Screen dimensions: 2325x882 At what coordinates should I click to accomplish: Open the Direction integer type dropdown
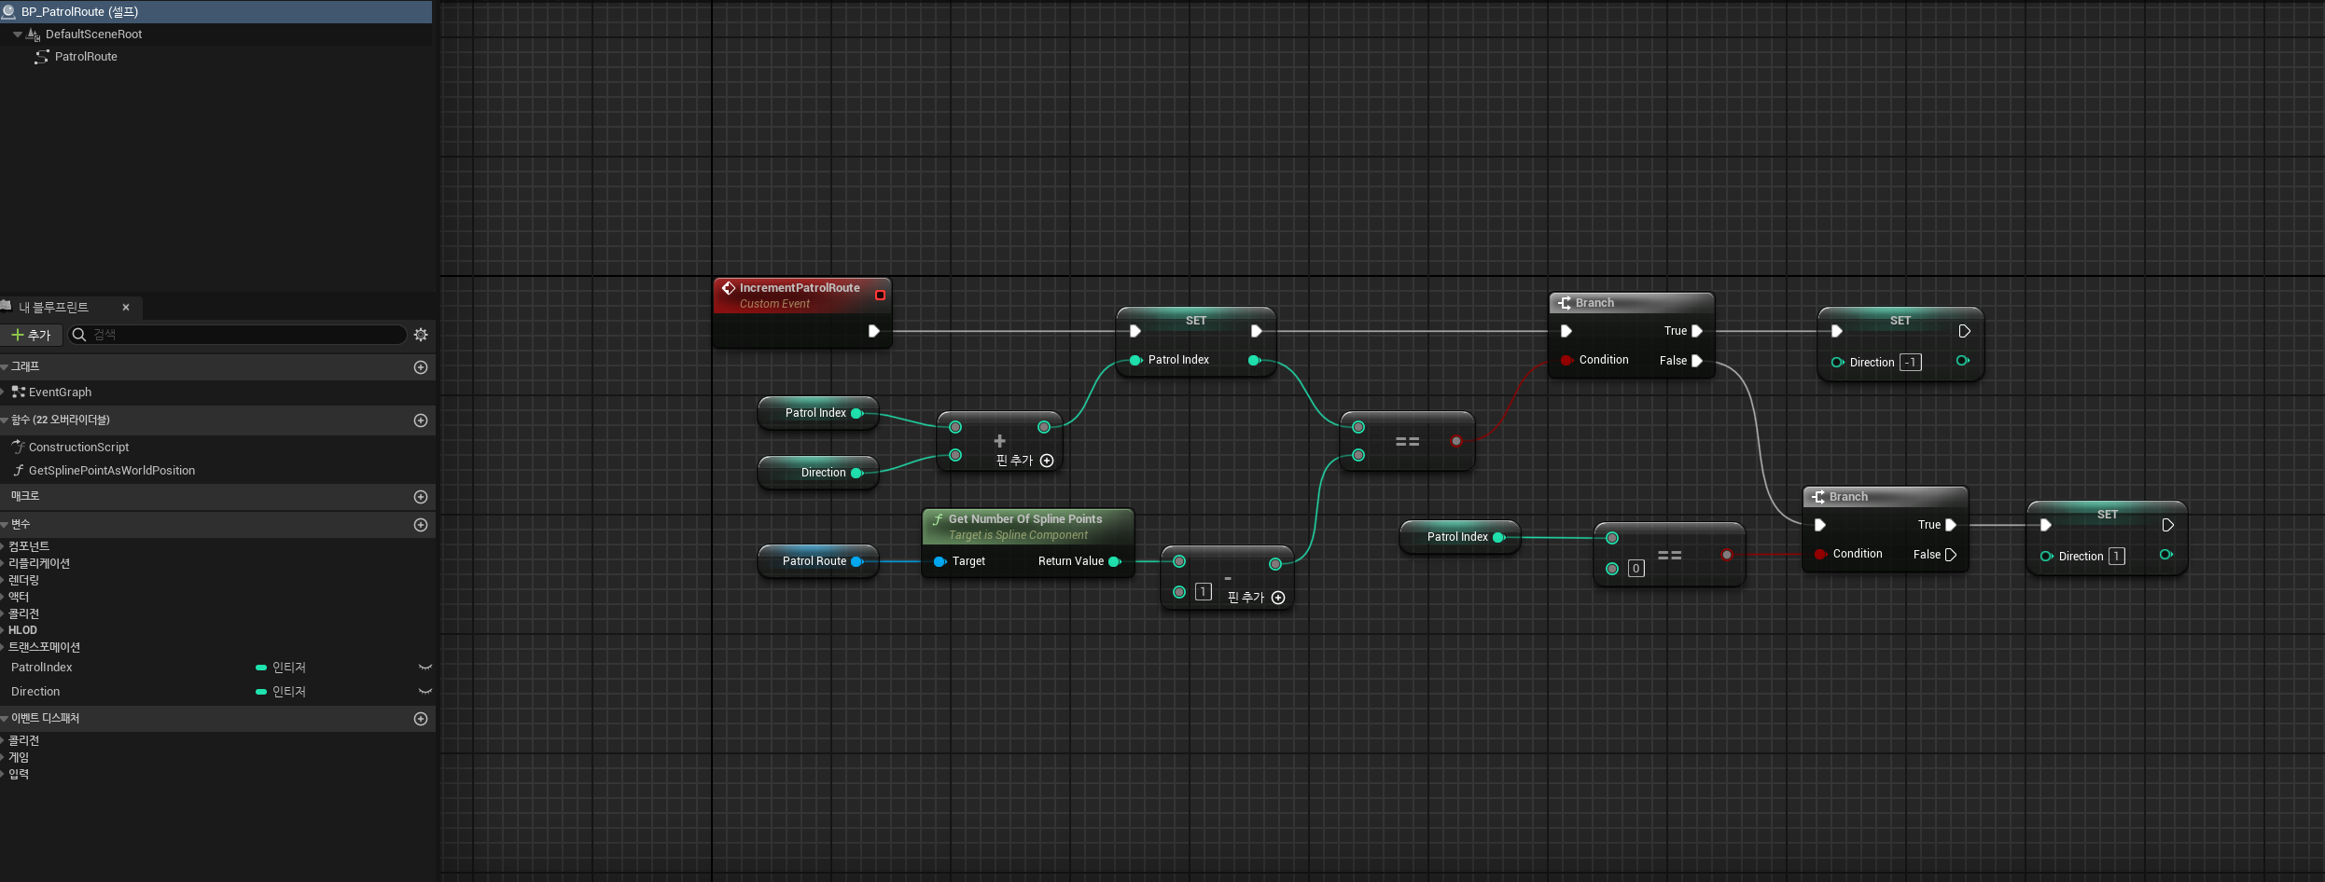tap(282, 692)
